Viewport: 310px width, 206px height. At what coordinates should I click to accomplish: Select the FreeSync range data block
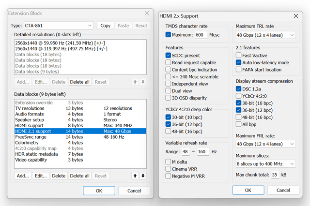coord(80,137)
